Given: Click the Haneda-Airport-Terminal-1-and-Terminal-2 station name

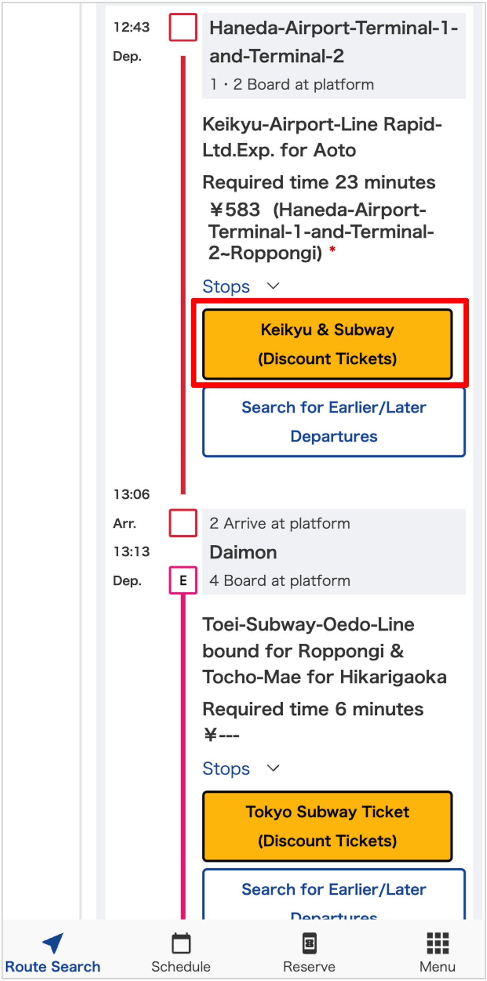Looking at the screenshot, I should pyautogui.click(x=333, y=42).
